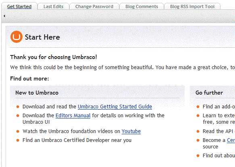
Task: Switch to the Last Edits tab
Action: tap(53, 6)
